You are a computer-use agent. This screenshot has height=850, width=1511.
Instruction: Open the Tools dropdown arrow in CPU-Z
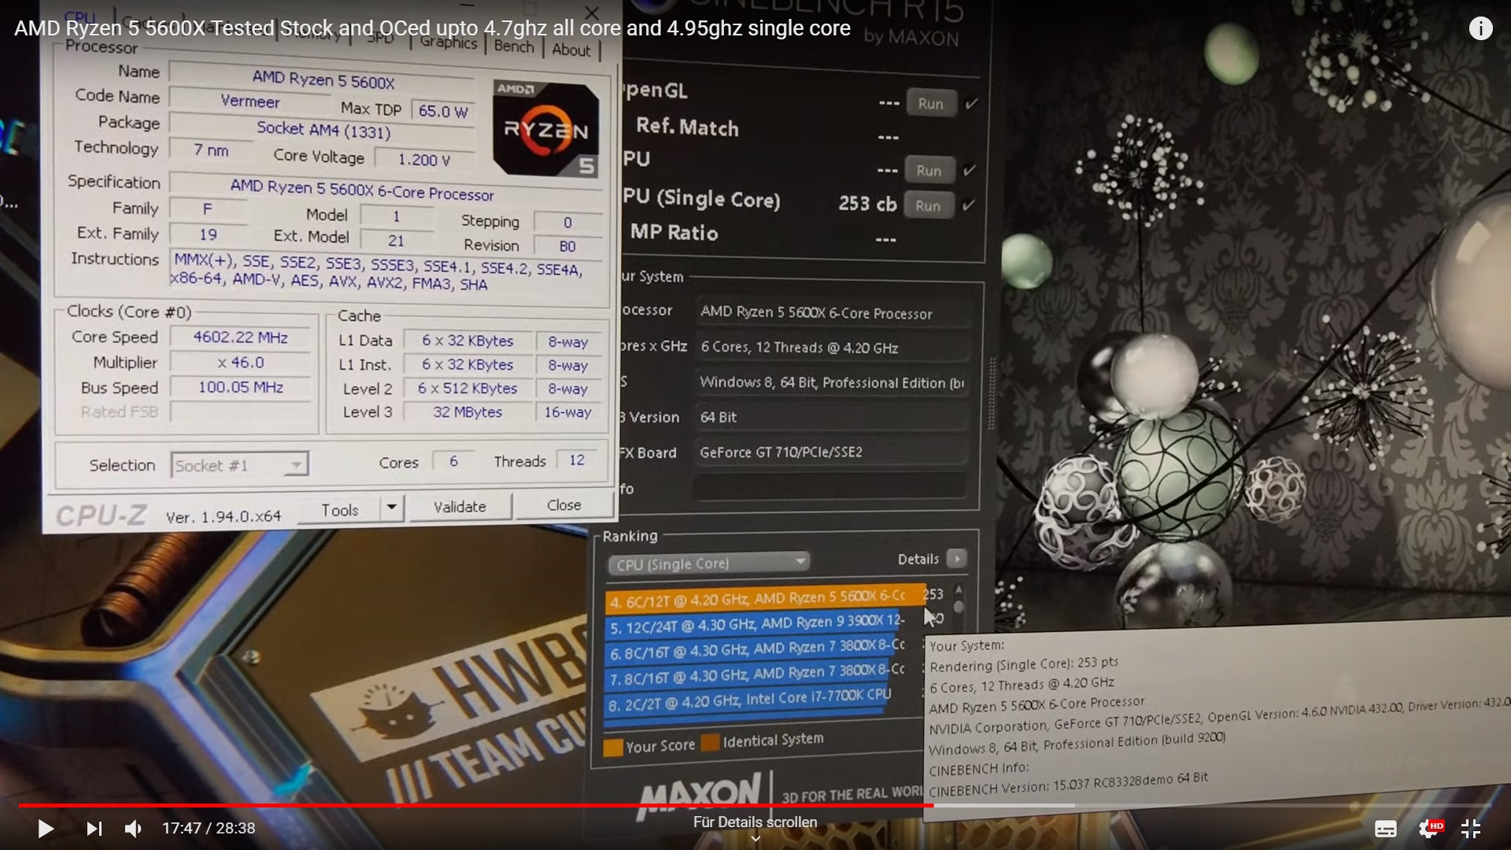pos(393,508)
